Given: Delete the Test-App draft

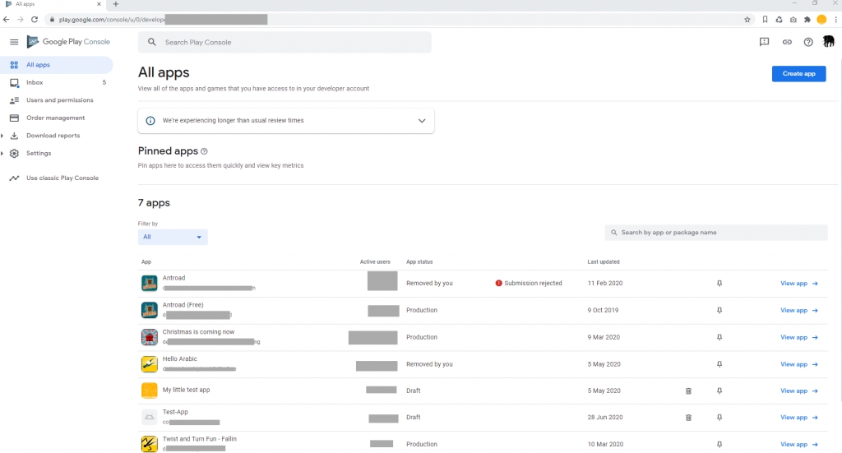Looking at the screenshot, I should click(x=688, y=417).
